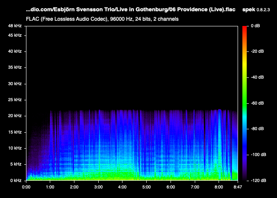Screen dimensions: 277x198
Task: Click the 48 kHz frequency axis label
Action: point(15,26)
